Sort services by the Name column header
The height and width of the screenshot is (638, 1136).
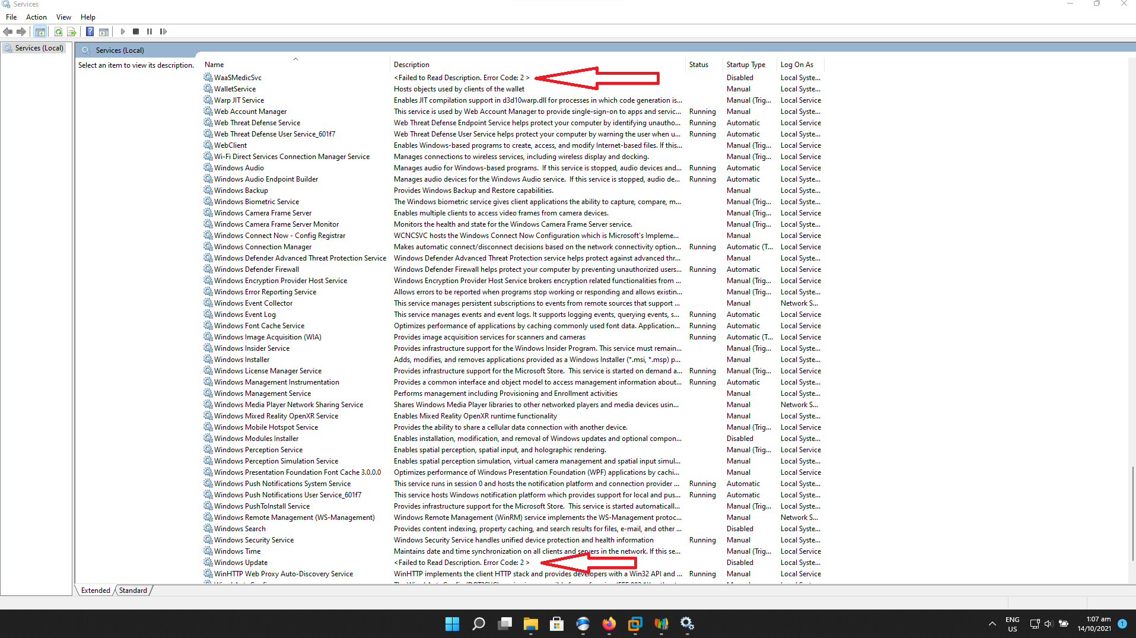214,65
